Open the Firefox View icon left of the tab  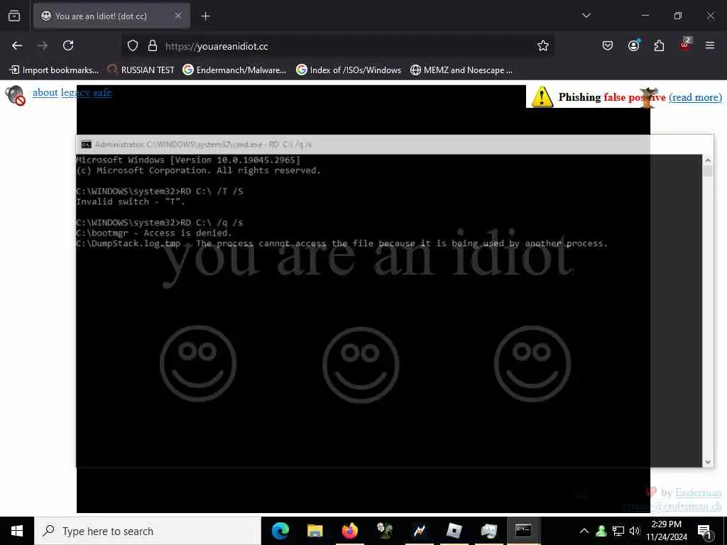tap(14, 16)
